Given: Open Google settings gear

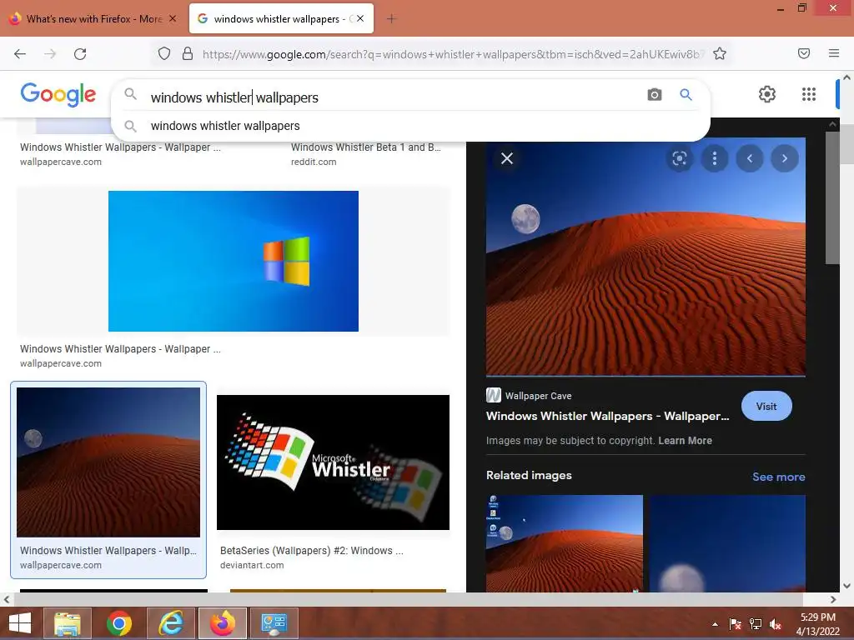Looking at the screenshot, I should [x=767, y=94].
